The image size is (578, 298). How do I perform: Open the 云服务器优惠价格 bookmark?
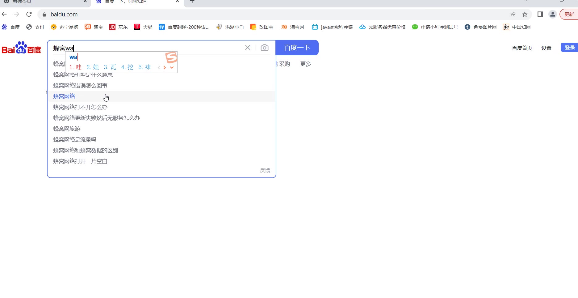[383, 27]
